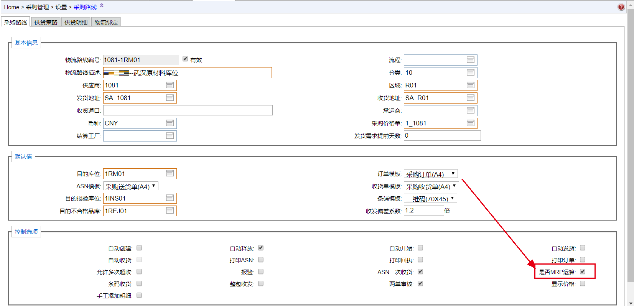
Task: Open lookup icon for 分类 field
Action: [471, 72]
